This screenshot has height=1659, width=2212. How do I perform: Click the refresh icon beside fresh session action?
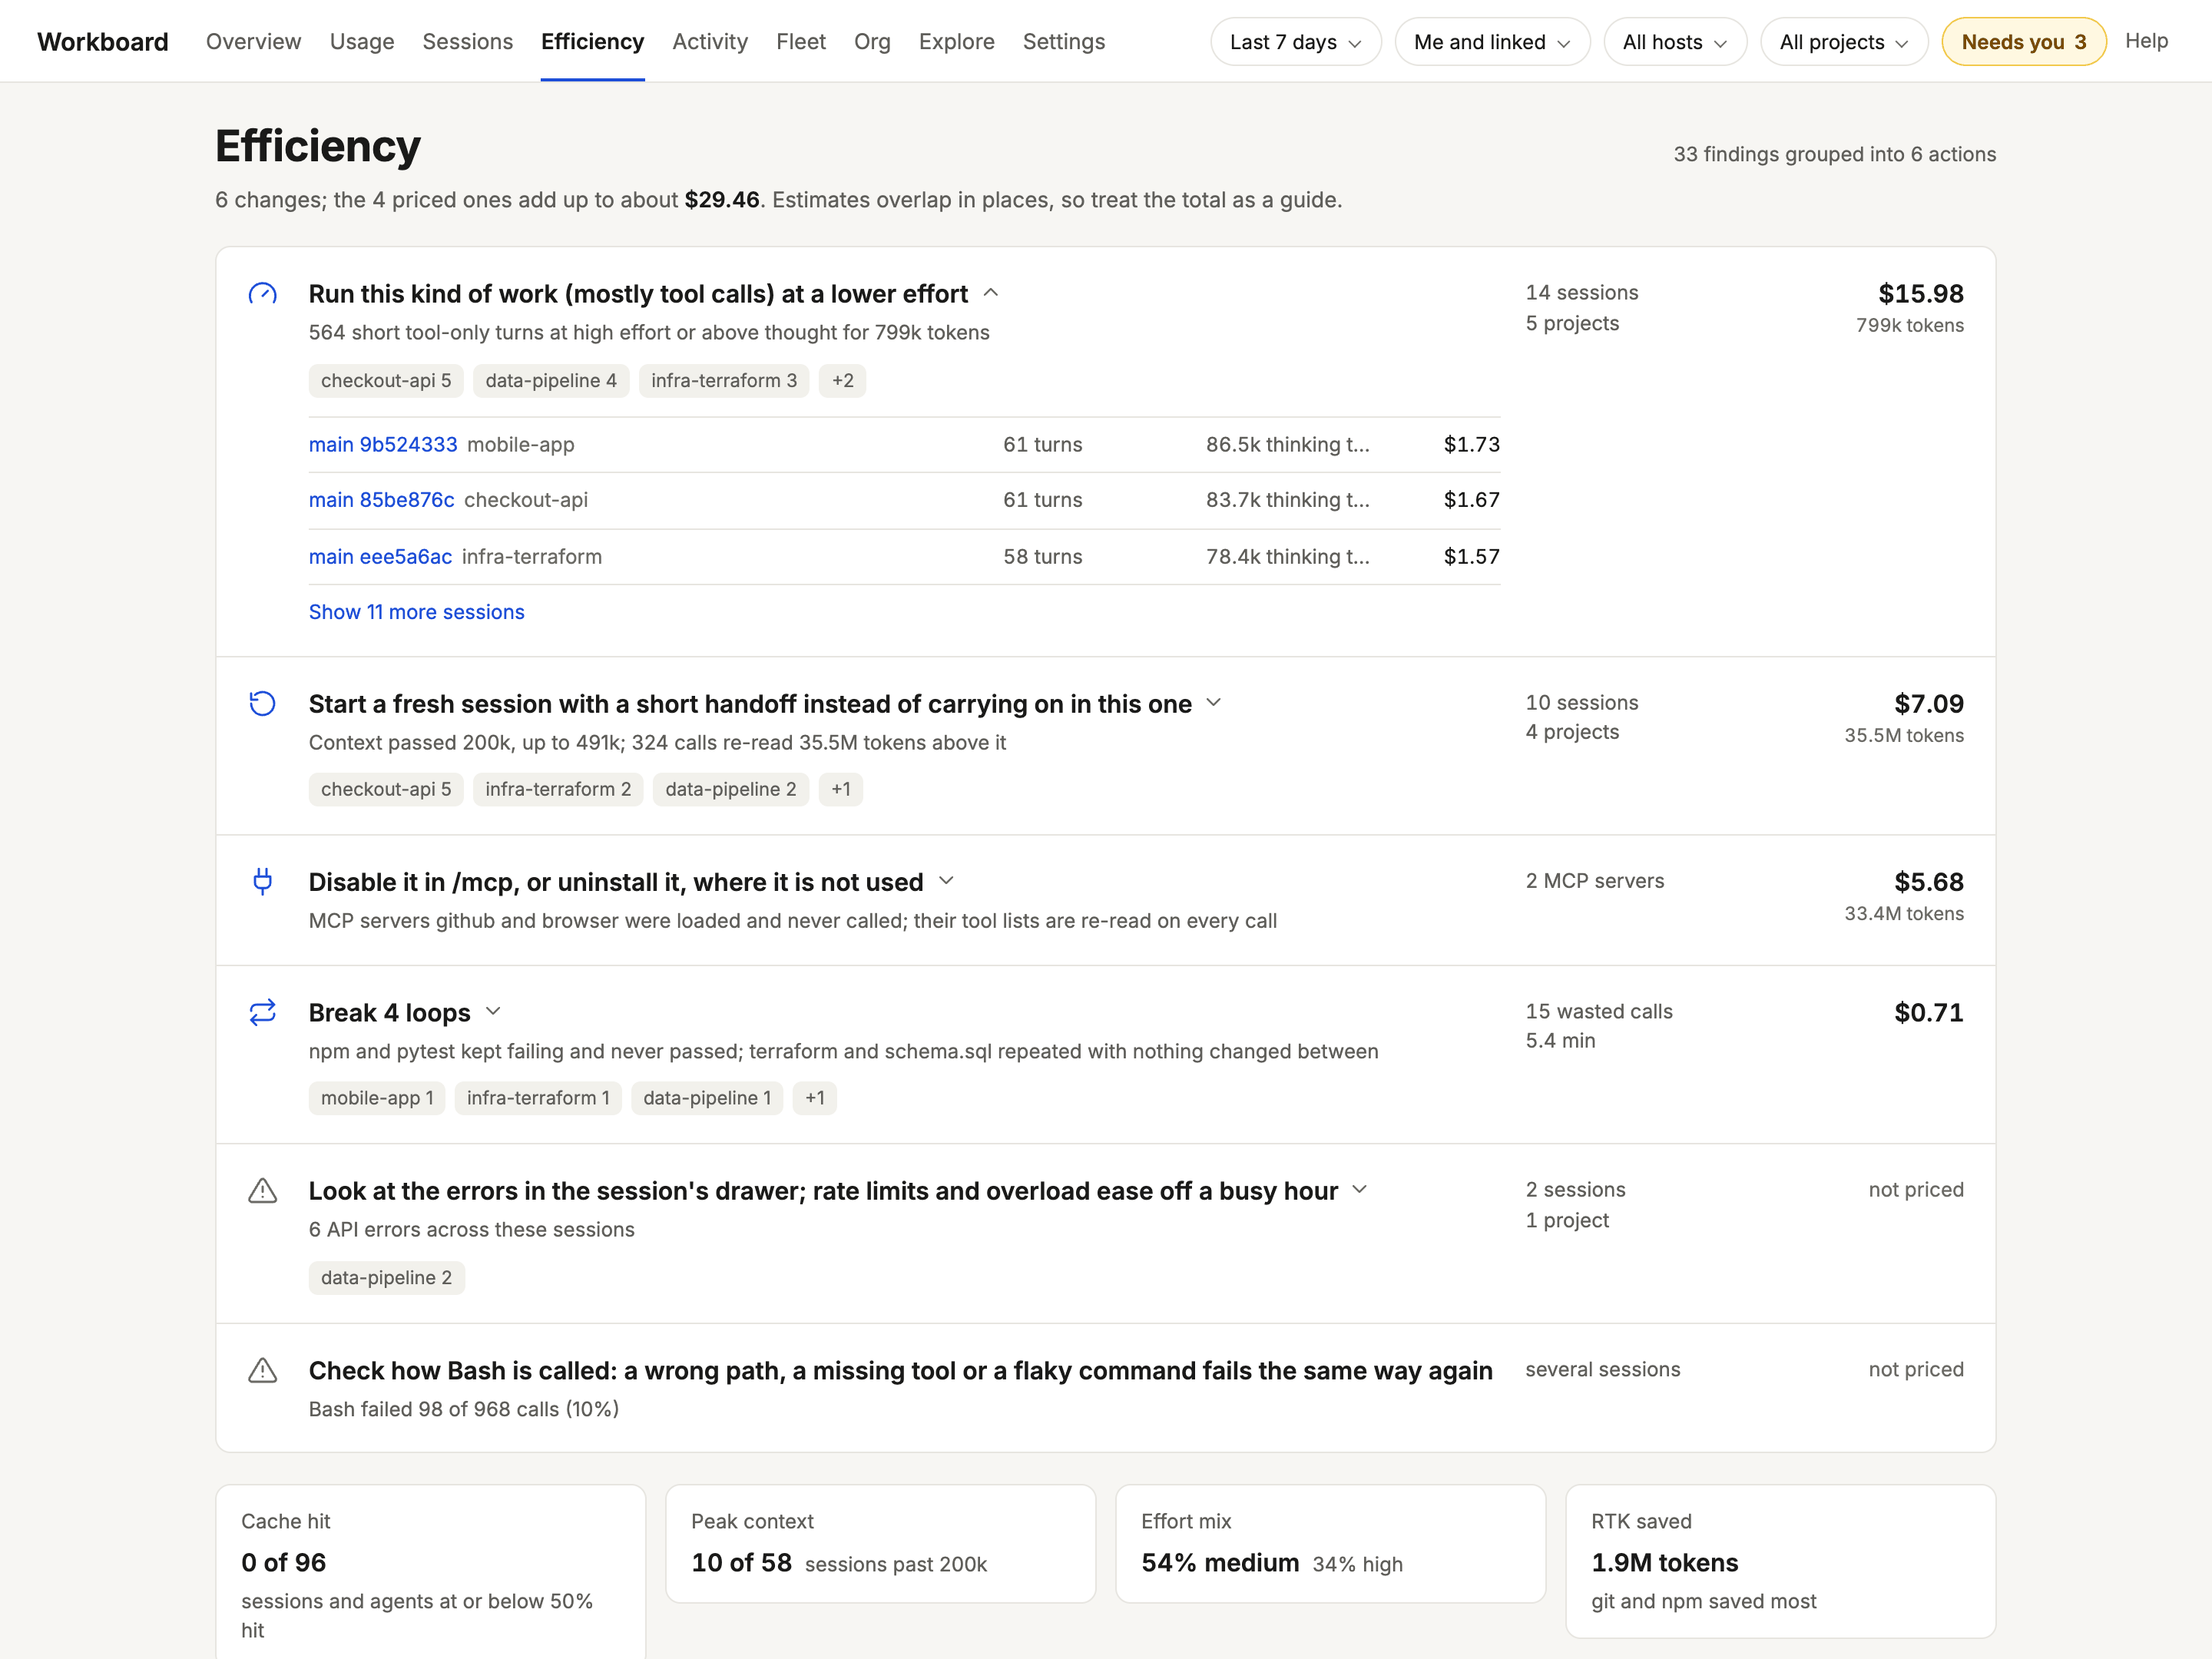262,704
